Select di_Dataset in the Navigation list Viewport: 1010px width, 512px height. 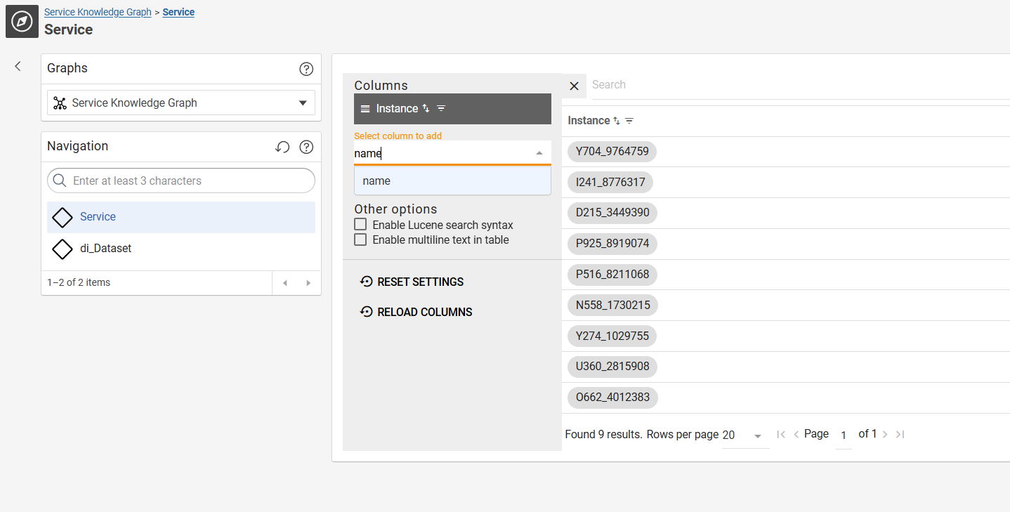(x=105, y=248)
